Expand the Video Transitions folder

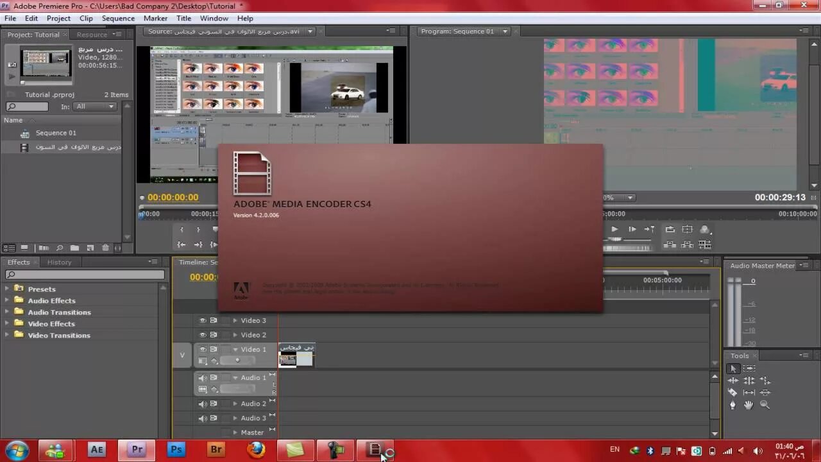7,335
